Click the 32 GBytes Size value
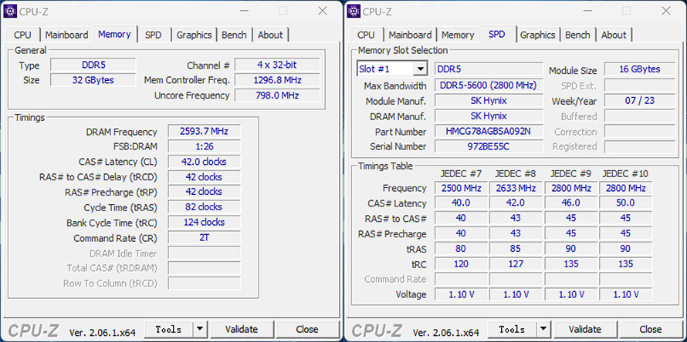This screenshot has width=687, height=342. 93,80
